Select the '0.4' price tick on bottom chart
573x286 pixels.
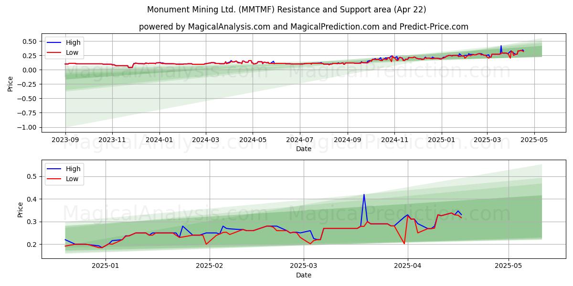tap(33, 199)
